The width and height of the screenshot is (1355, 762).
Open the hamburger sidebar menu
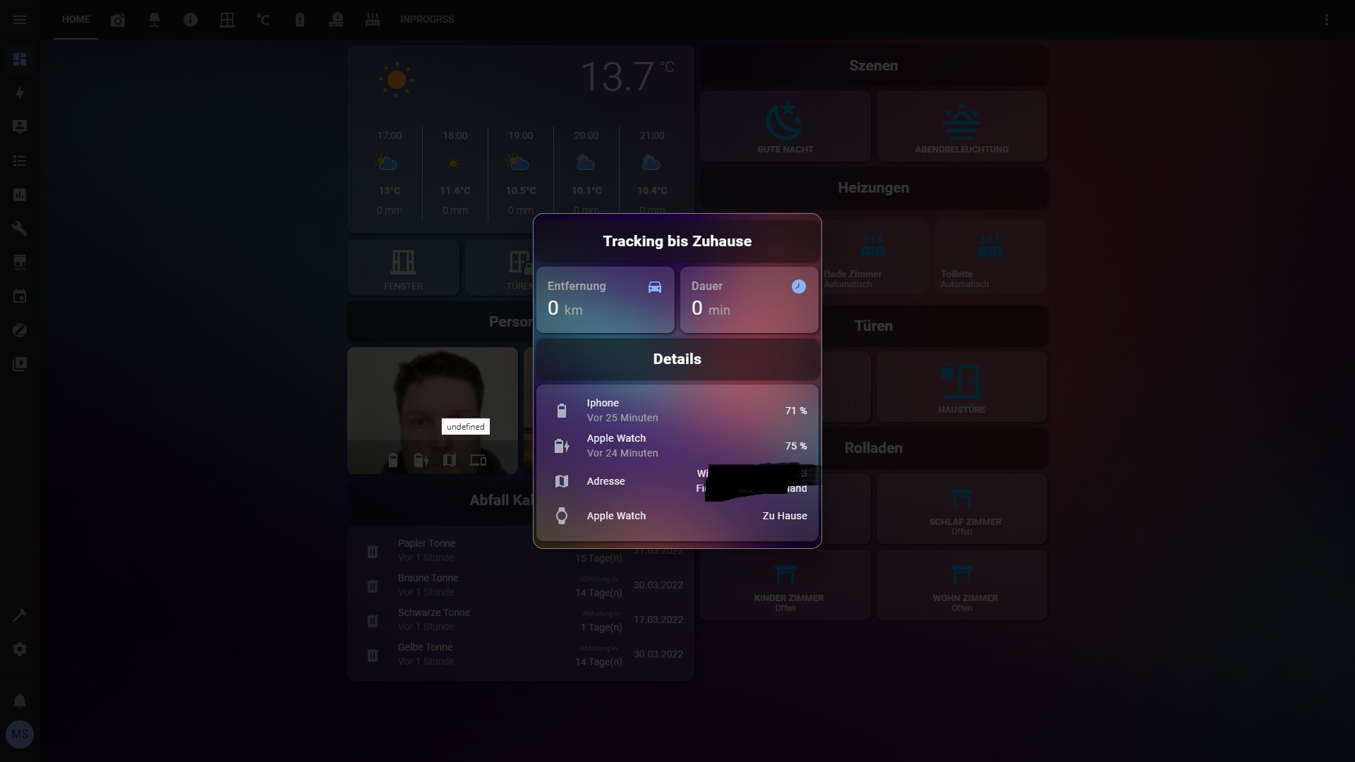click(20, 20)
